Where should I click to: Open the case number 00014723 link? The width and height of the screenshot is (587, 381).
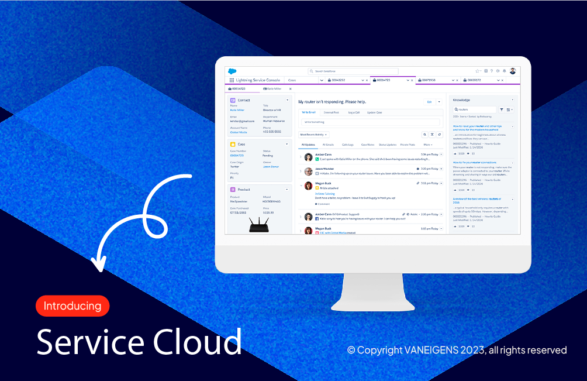(237, 156)
